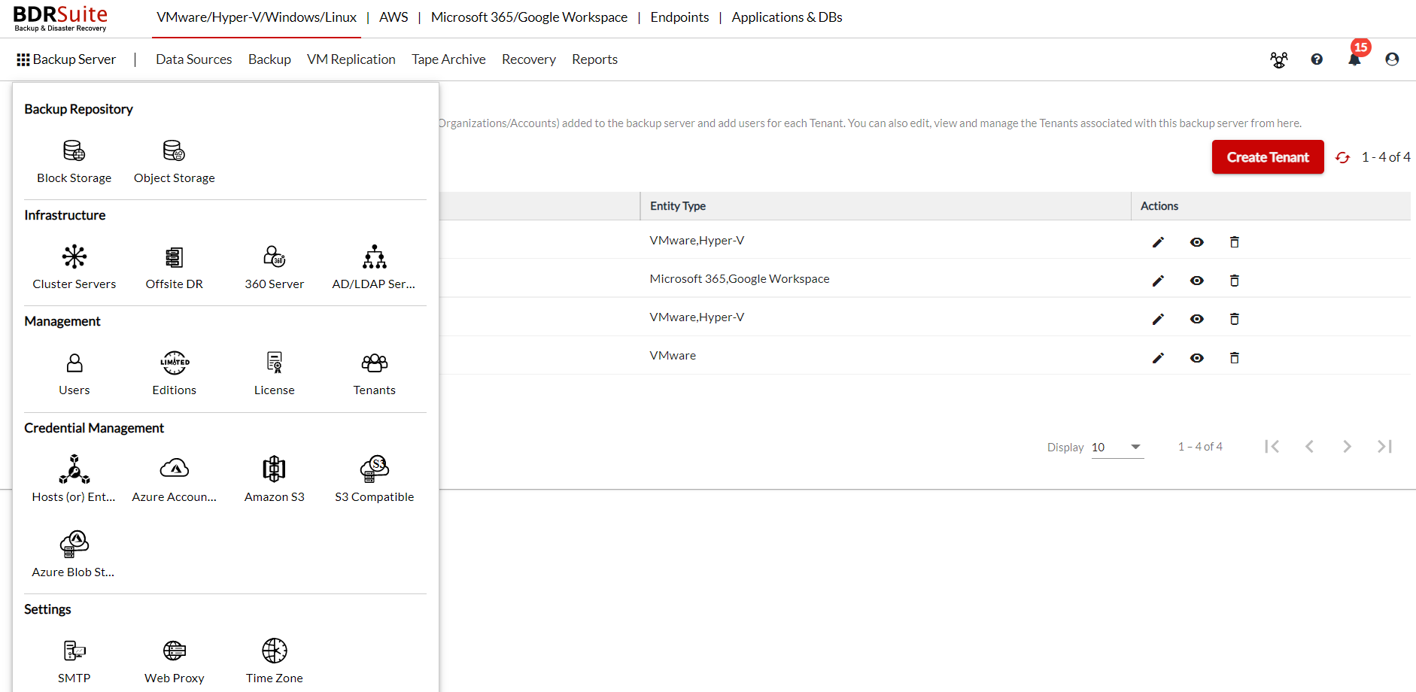Switch to Endpoints tab
The height and width of the screenshot is (692, 1416).
[x=679, y=17]
